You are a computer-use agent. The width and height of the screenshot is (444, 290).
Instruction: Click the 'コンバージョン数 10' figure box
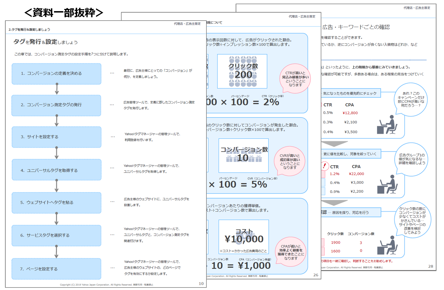[x=244, y=156]
